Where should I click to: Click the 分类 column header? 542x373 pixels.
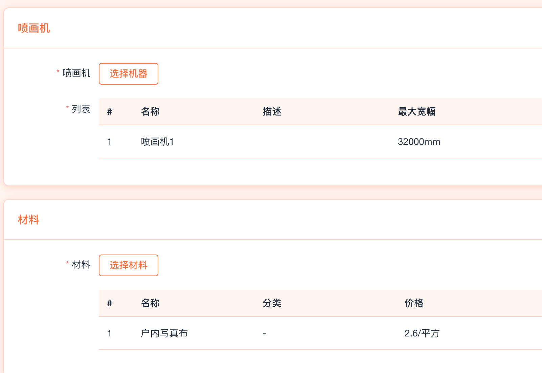point(272,303)
